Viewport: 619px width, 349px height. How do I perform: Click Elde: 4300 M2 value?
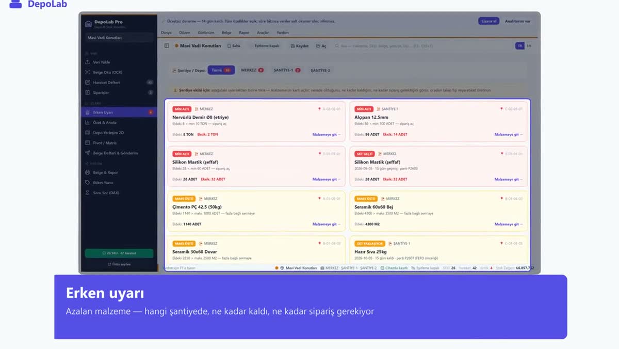(367, 224)
